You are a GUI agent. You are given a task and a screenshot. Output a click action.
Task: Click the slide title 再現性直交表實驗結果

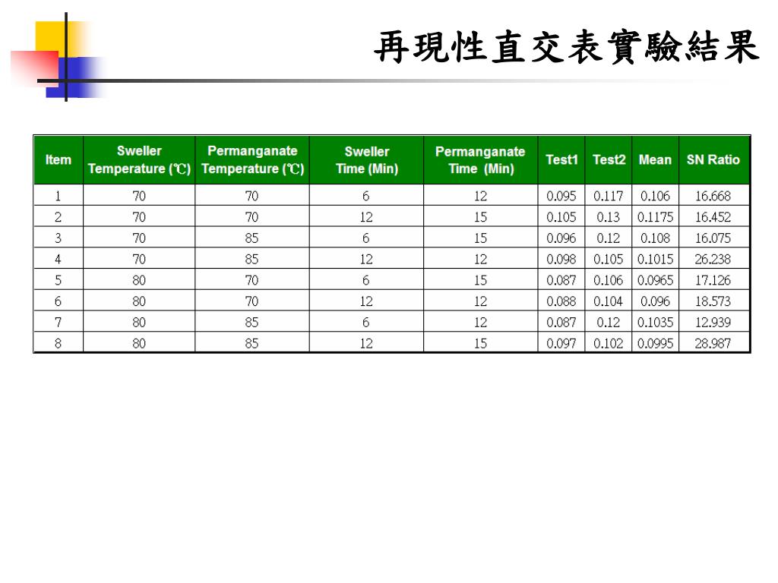566,47
